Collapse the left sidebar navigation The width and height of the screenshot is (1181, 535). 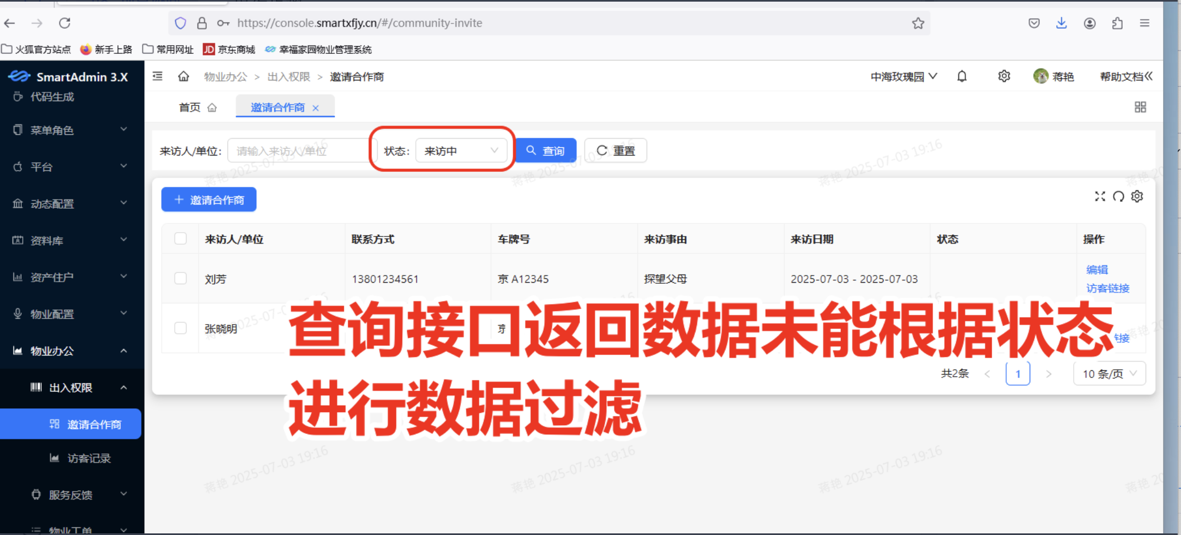pos(157,76)
